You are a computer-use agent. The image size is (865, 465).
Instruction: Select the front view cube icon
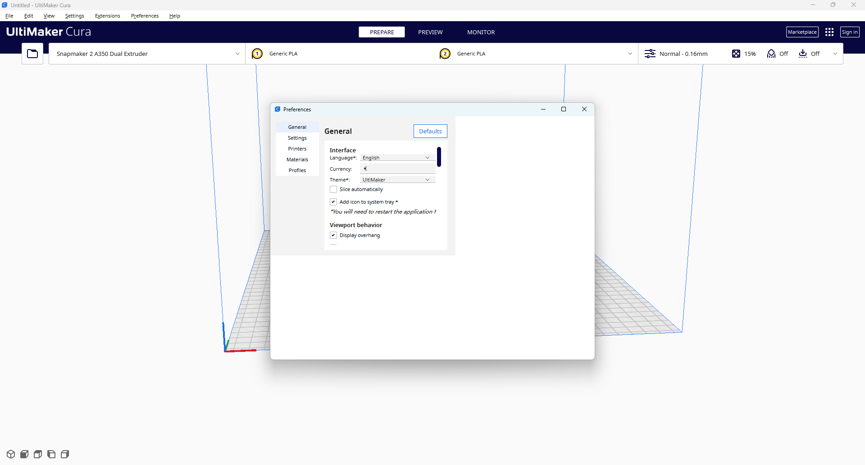pos(24,454)
